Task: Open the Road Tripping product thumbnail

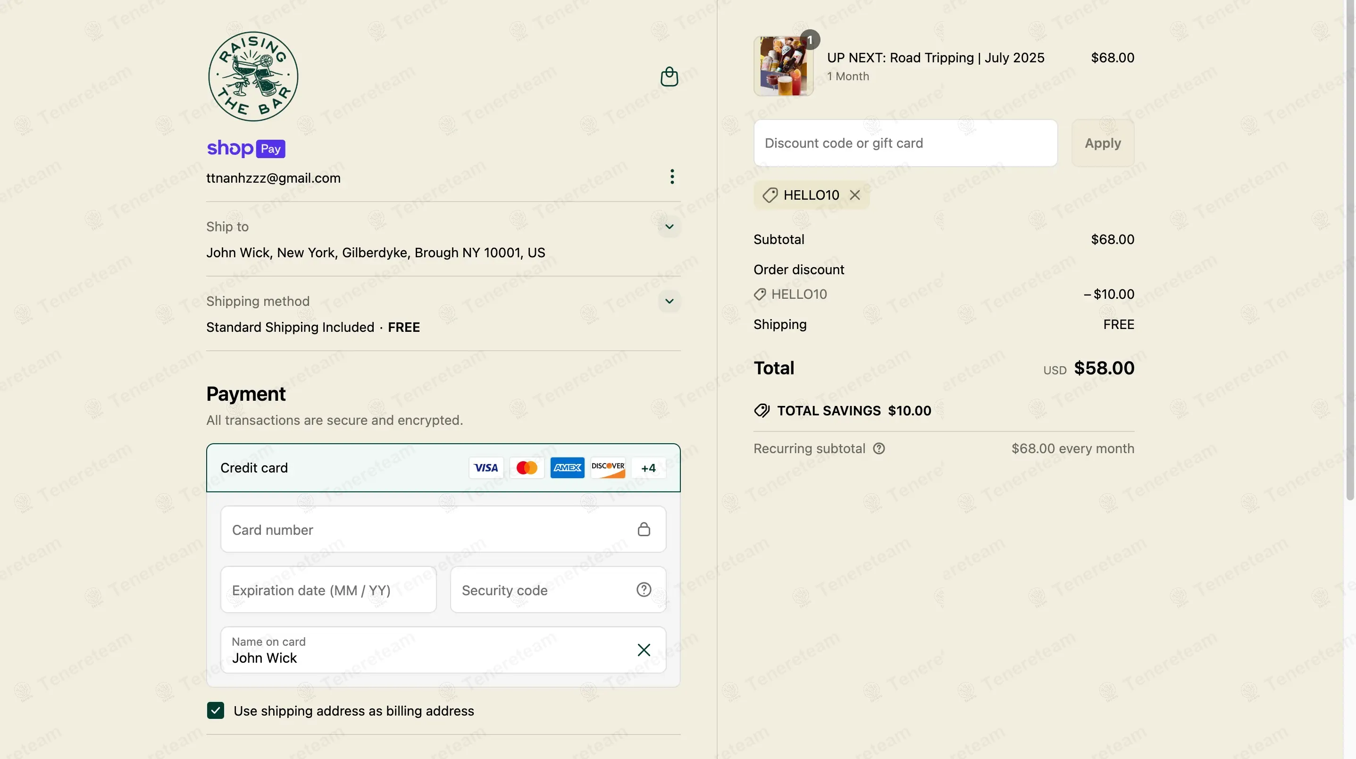Action: [x=783, y=67]
